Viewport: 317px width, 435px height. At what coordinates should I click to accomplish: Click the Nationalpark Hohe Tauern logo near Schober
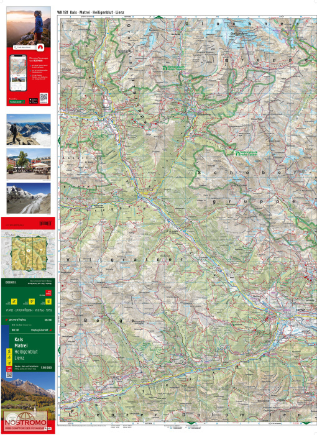coord(246,153)
